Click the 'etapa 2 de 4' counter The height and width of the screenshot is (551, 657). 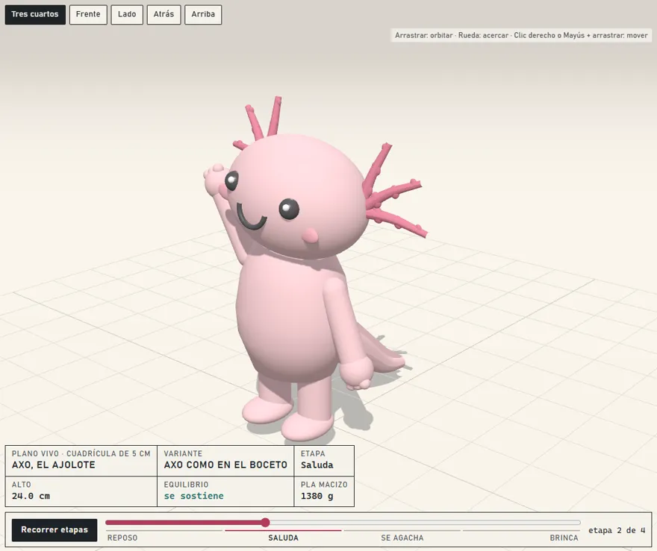[x=617, y=530]
